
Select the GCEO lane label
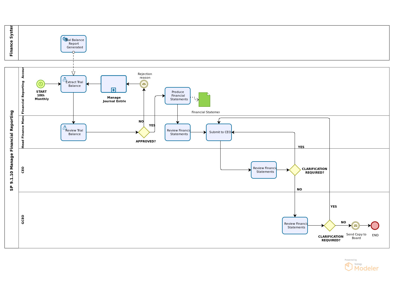coord(23,220)
